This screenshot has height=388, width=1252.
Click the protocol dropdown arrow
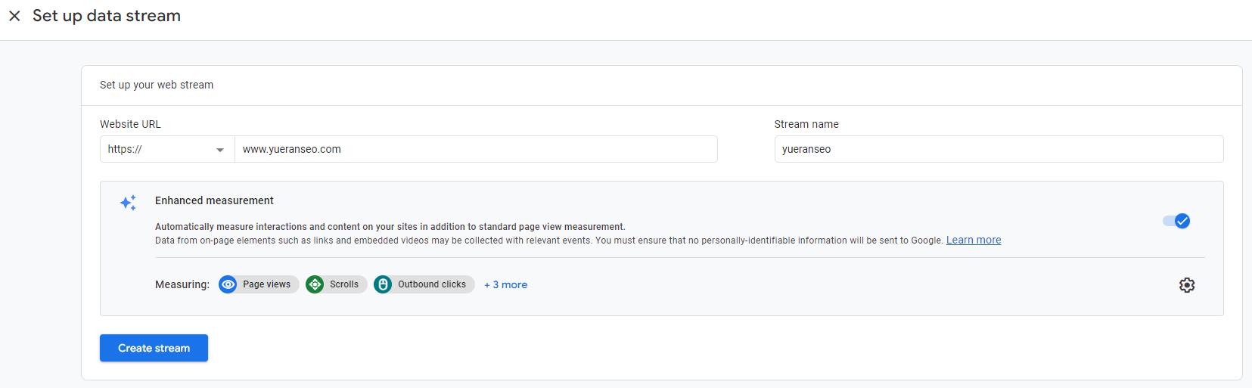pos(220,150)
